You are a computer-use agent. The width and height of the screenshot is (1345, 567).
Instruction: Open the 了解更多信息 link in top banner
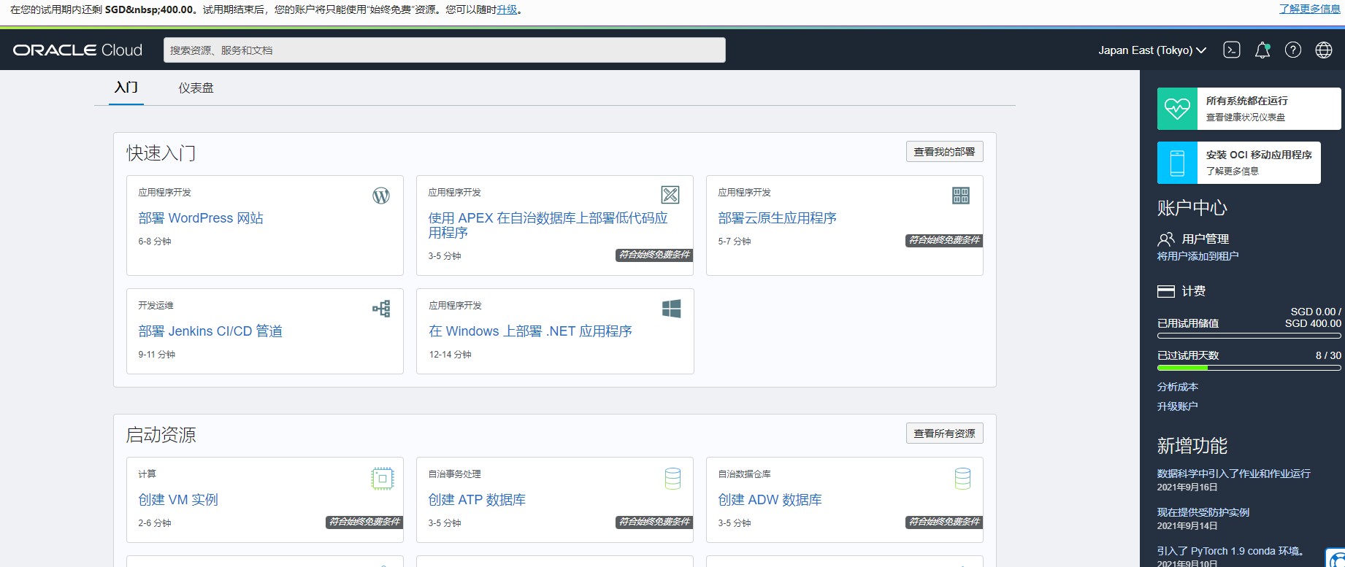tap(1310, 9)
